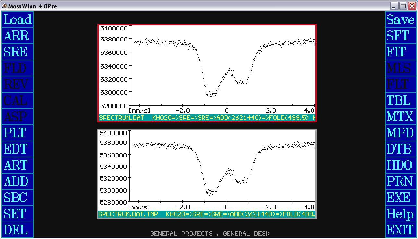The height and width of the screenshot is (239, 418).
Task: Open the TBL table view
Action: point(400,100)
